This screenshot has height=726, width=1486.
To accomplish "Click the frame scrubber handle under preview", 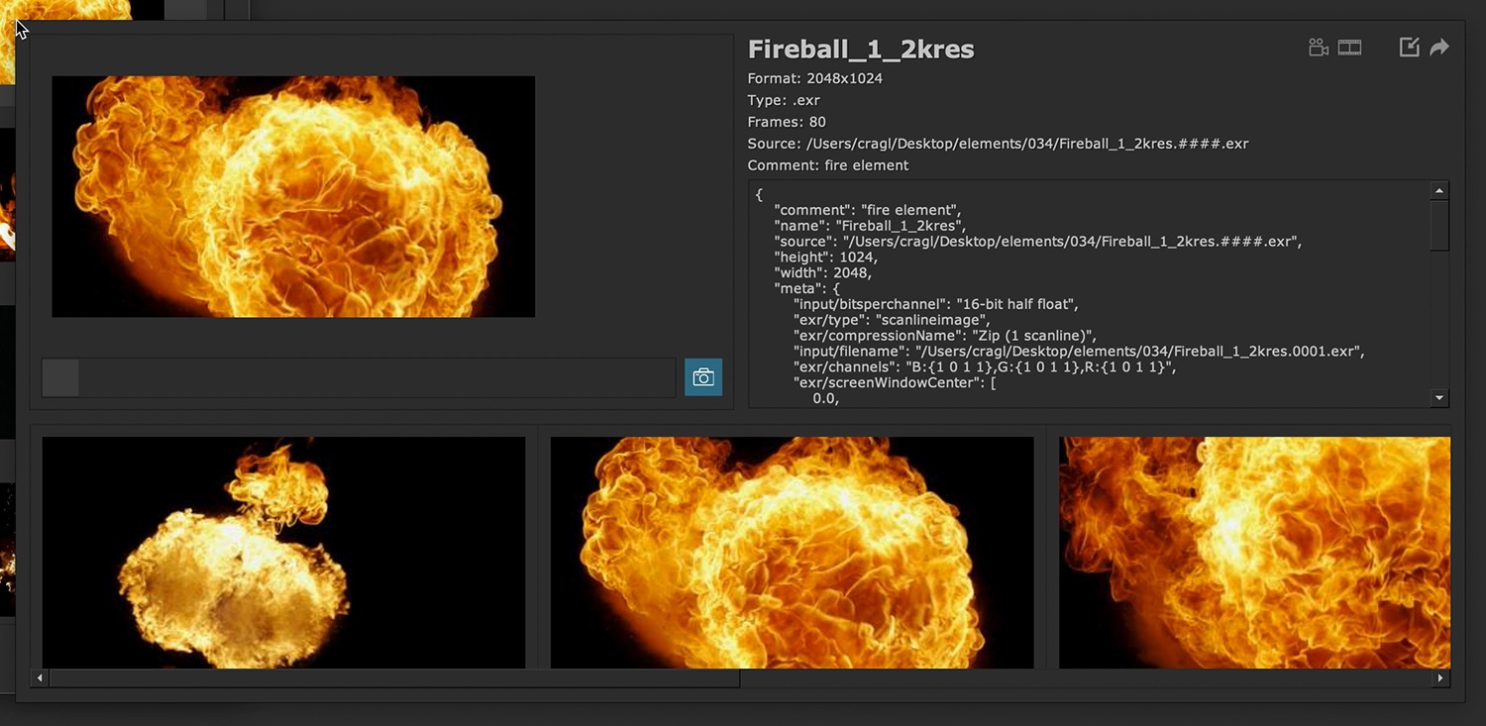I will [x=60, y=377].
